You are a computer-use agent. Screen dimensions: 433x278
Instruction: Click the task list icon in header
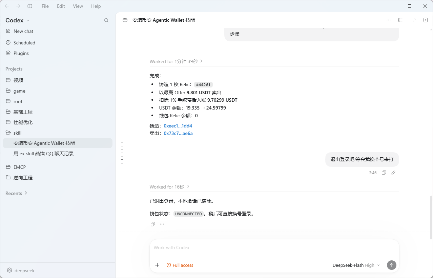pos(400,20)
